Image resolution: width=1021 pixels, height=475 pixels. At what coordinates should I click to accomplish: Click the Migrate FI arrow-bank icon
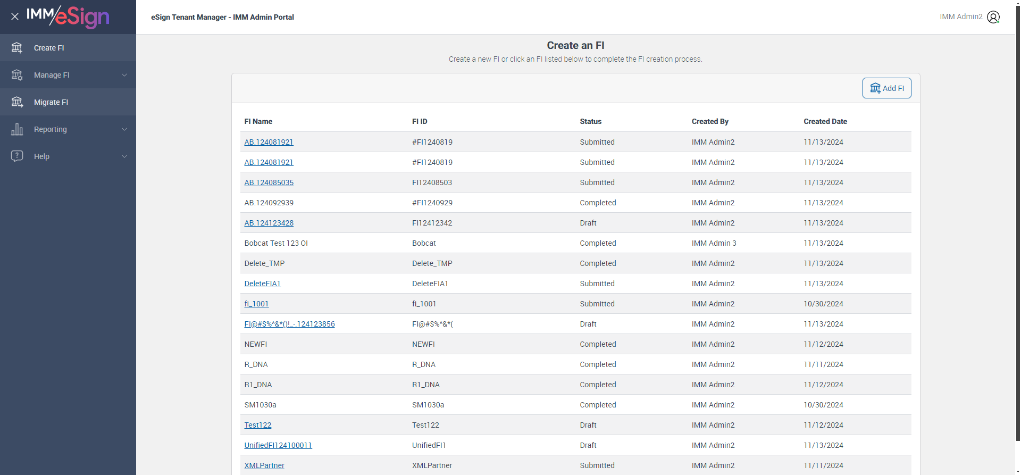point(17,102)
